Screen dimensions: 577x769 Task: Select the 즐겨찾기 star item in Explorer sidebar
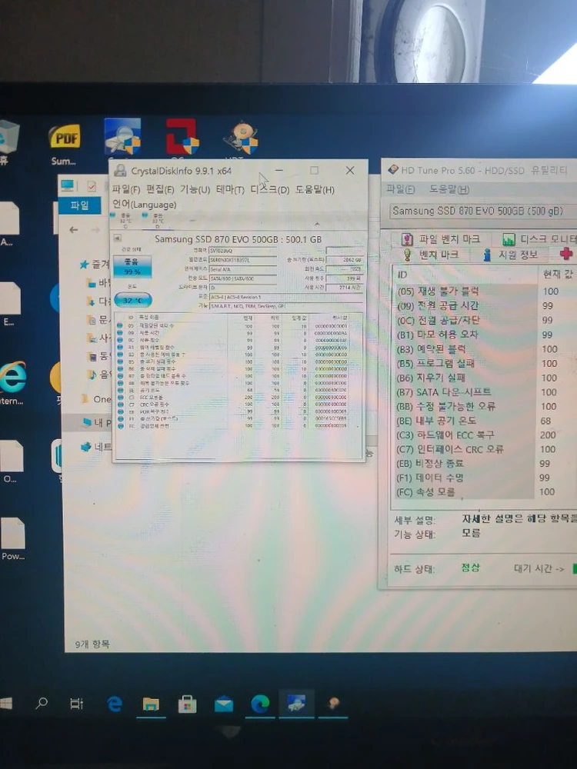click(95, 265)
